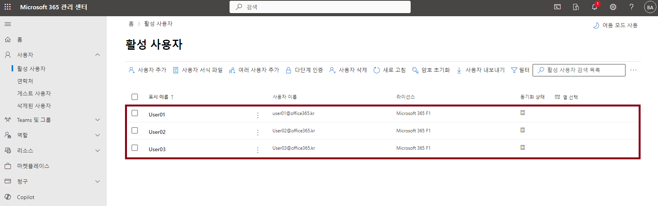
Task: Click 사용자 삭제 toolbar button
Action: [348, 70]
